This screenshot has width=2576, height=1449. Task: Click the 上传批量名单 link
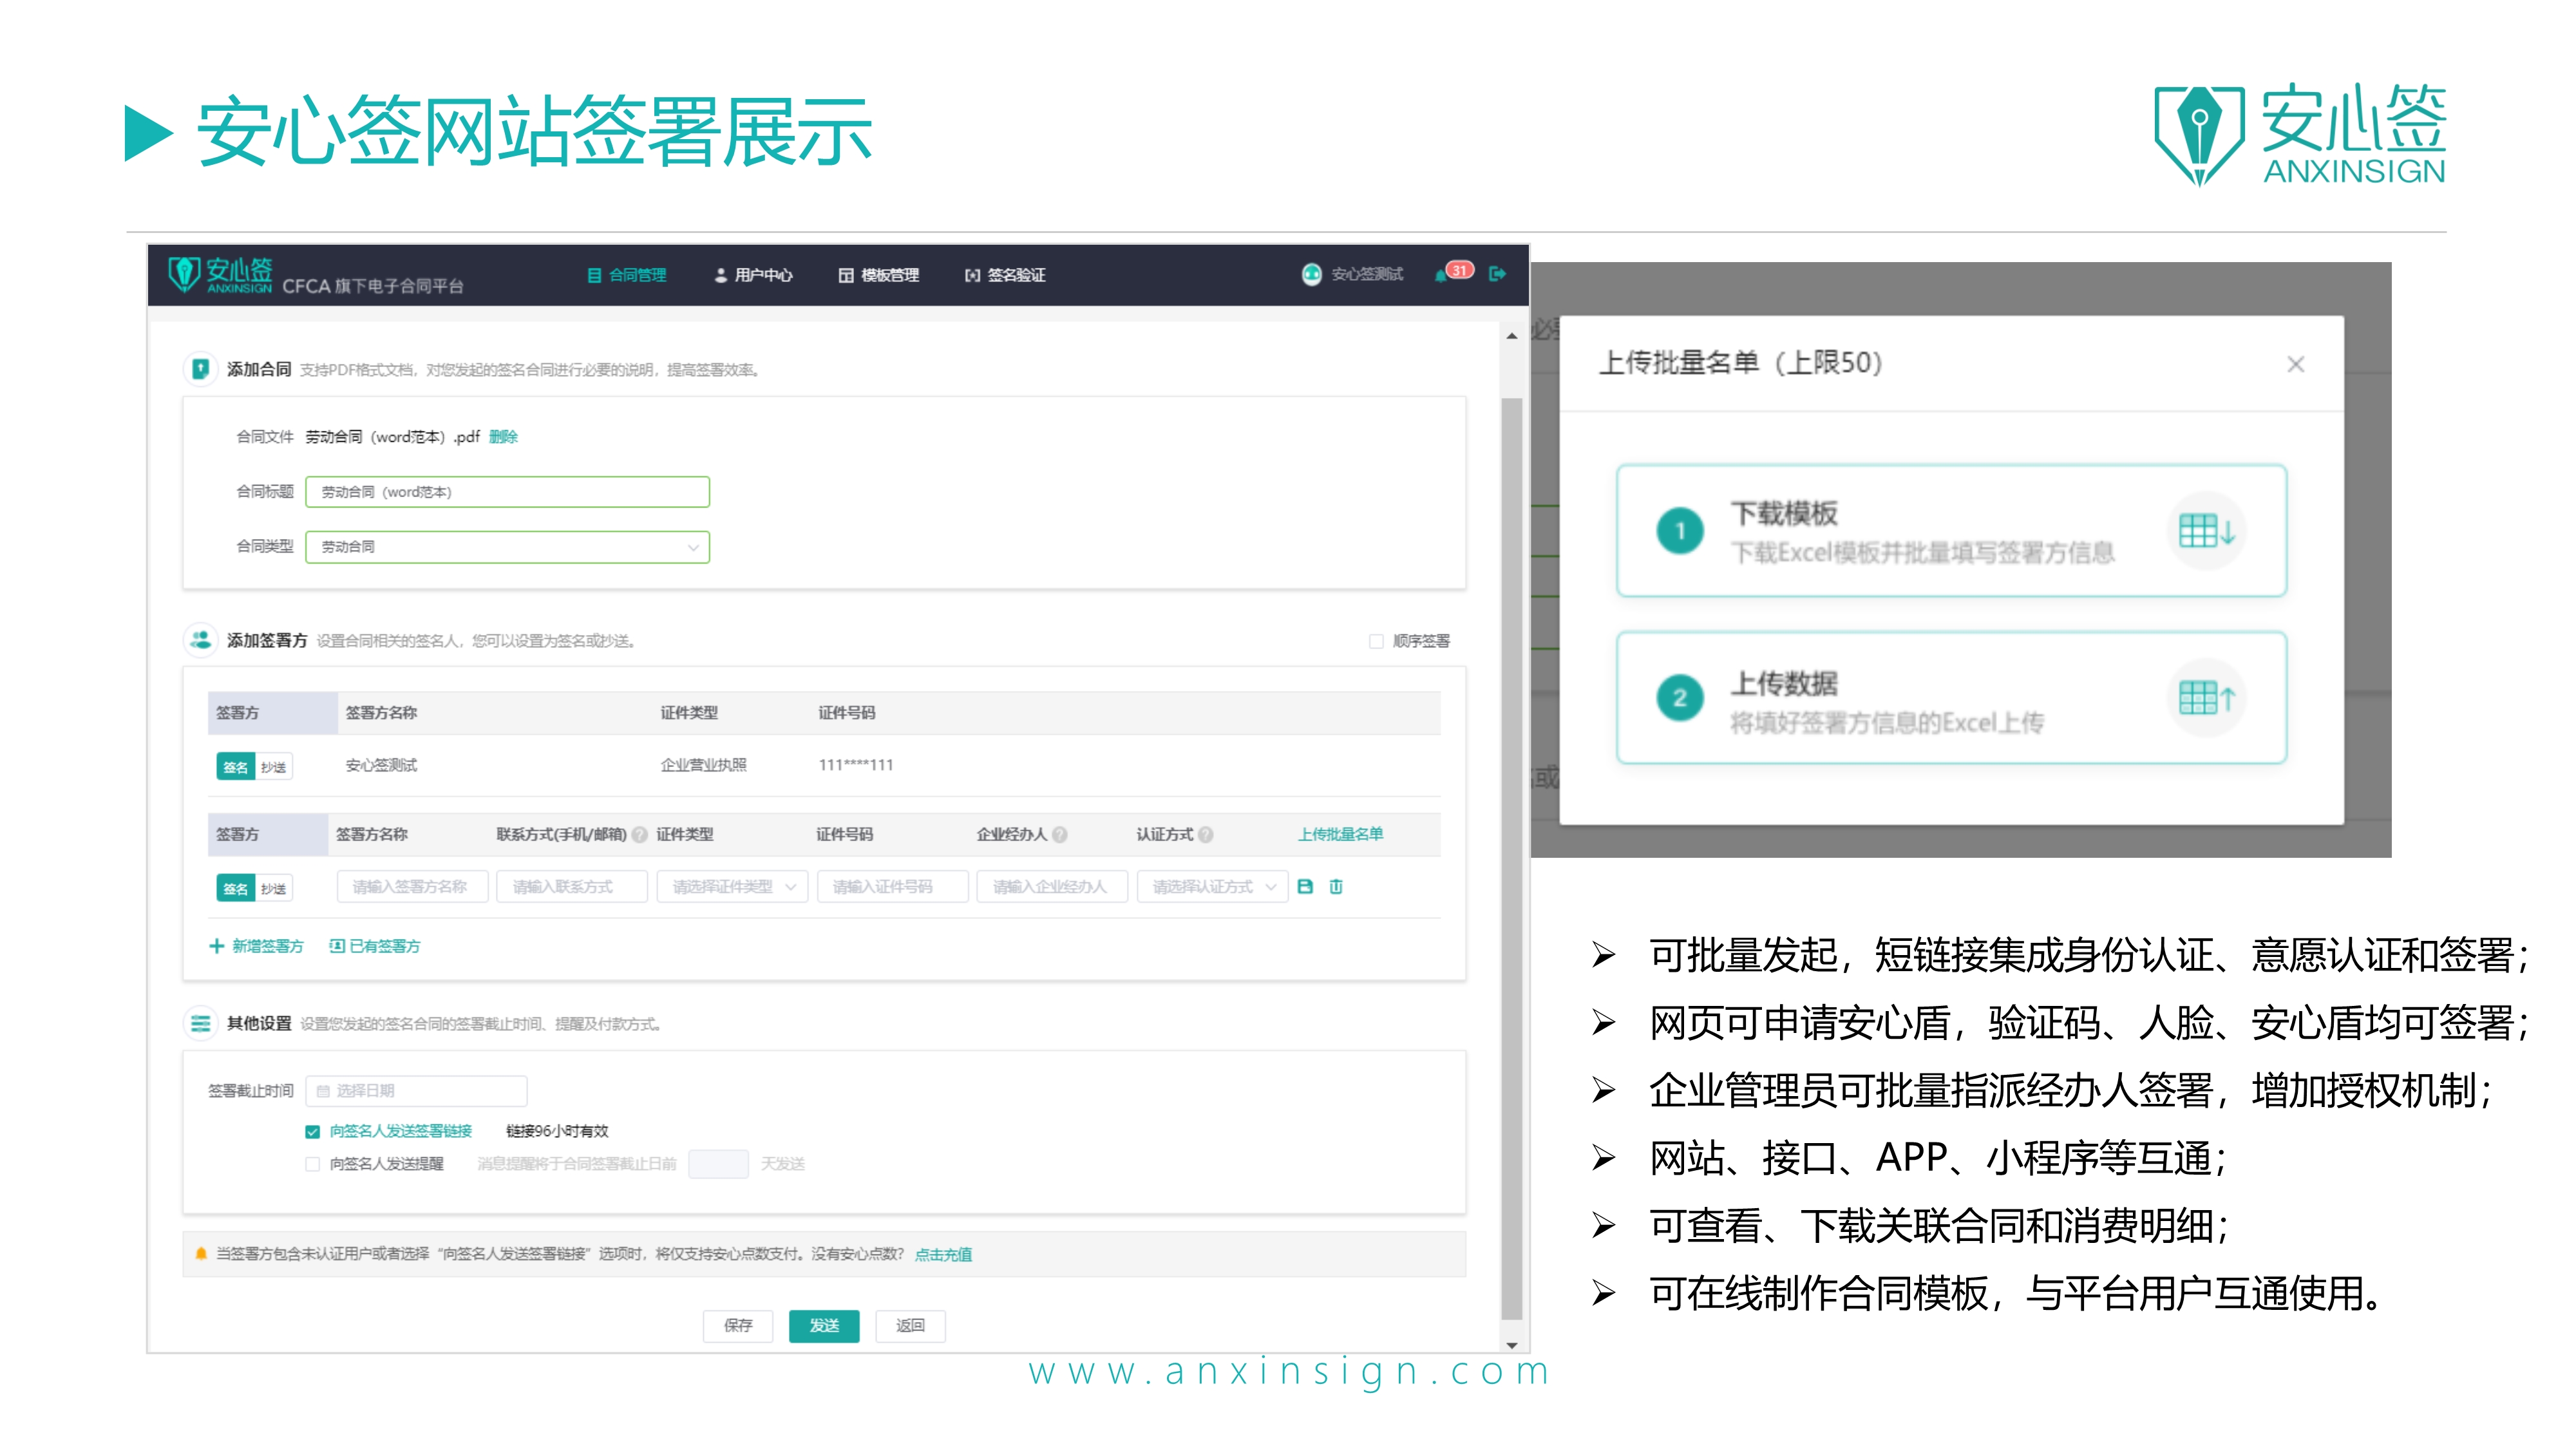click(x=1340, y=834)
